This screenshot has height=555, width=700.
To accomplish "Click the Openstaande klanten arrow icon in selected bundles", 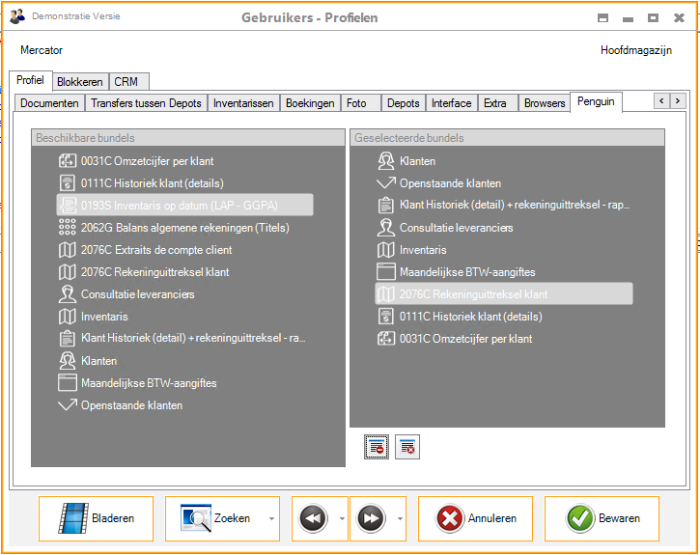I will [x=385, y=183].
